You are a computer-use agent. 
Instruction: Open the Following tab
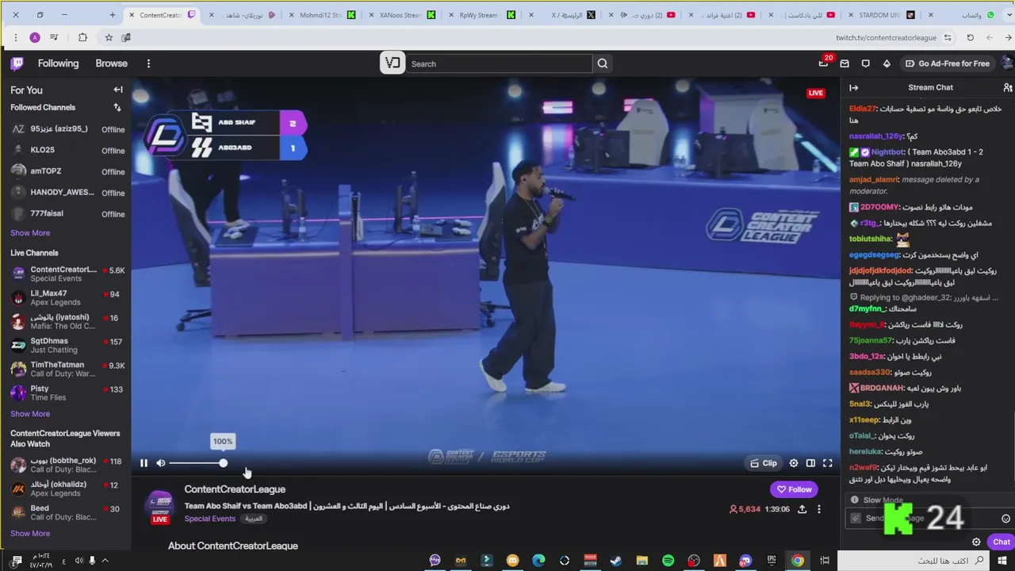[x=58, y=63]
